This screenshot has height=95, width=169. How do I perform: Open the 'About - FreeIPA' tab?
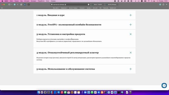(x=98, y=4)
